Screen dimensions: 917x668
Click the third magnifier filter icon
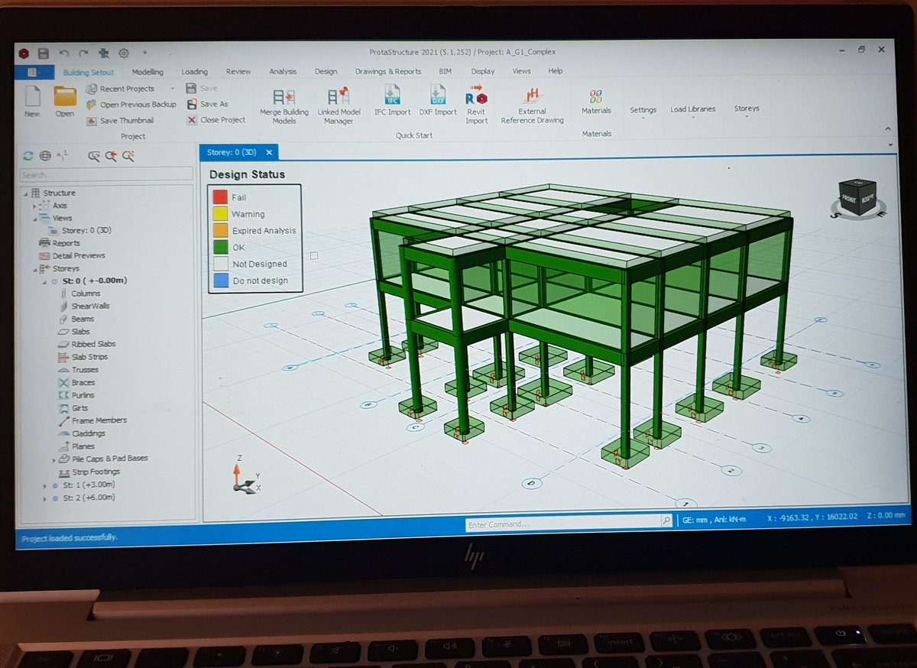click(128, 157)
